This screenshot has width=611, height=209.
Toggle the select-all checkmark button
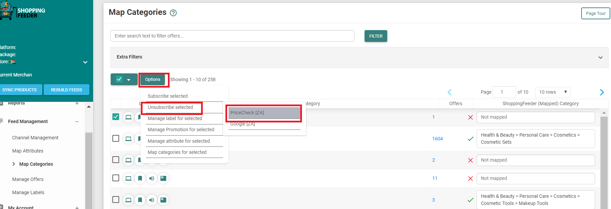(x=119, y=79)
